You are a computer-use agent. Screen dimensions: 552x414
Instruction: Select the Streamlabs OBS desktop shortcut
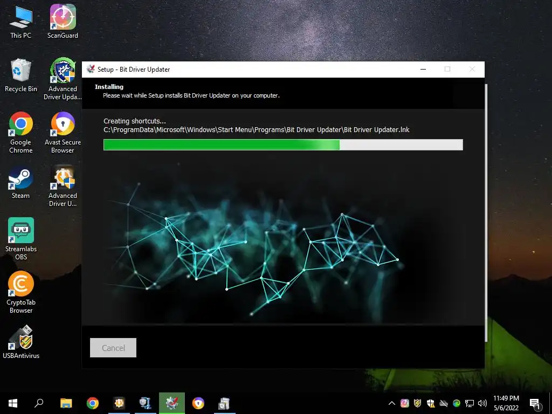click(21, 239)
